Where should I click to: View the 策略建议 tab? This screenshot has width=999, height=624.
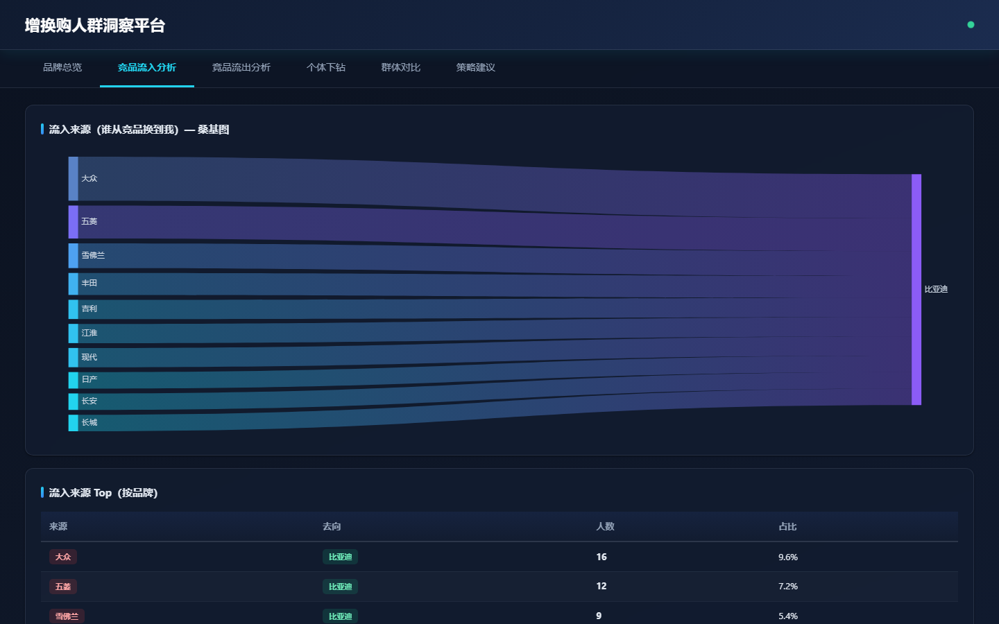tap(476, 67)
